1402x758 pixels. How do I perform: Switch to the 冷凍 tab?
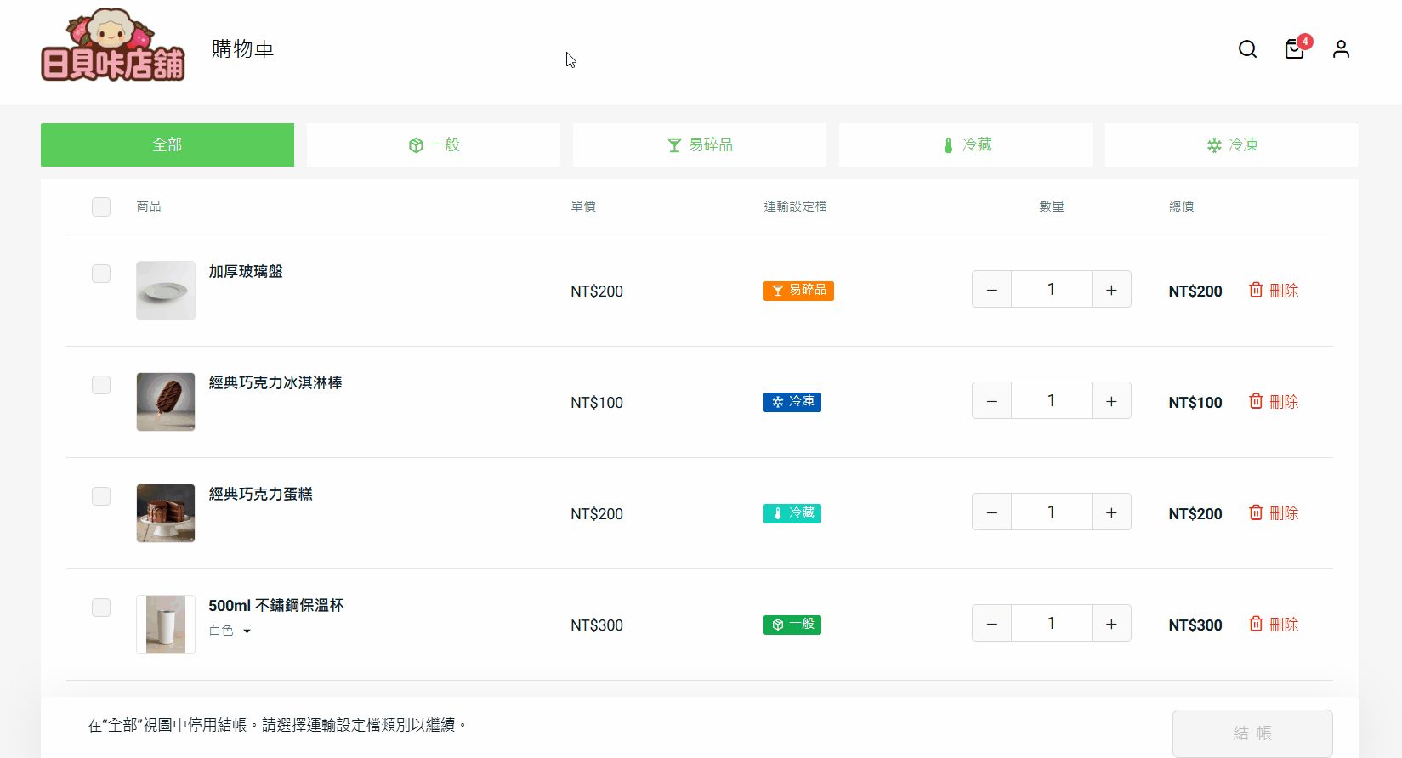click(x=1231, y=145)
